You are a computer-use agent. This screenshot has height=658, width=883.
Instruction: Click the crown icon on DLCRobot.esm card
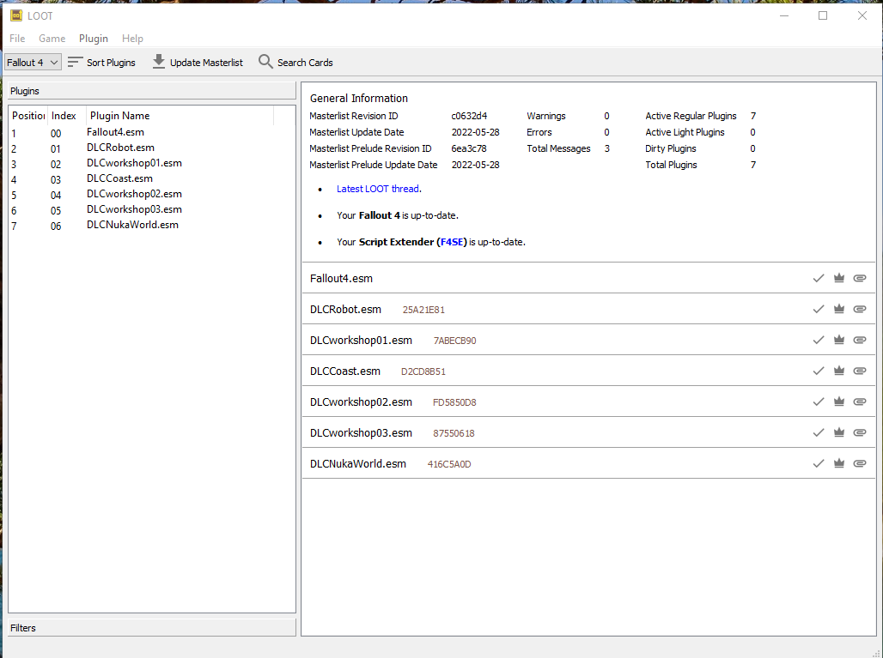pyautogui.click(x=839, y=309)
